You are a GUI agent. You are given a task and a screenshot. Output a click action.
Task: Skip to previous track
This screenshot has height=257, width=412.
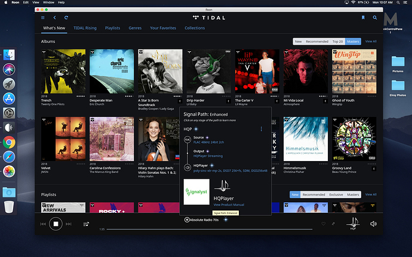coord(43,224)
